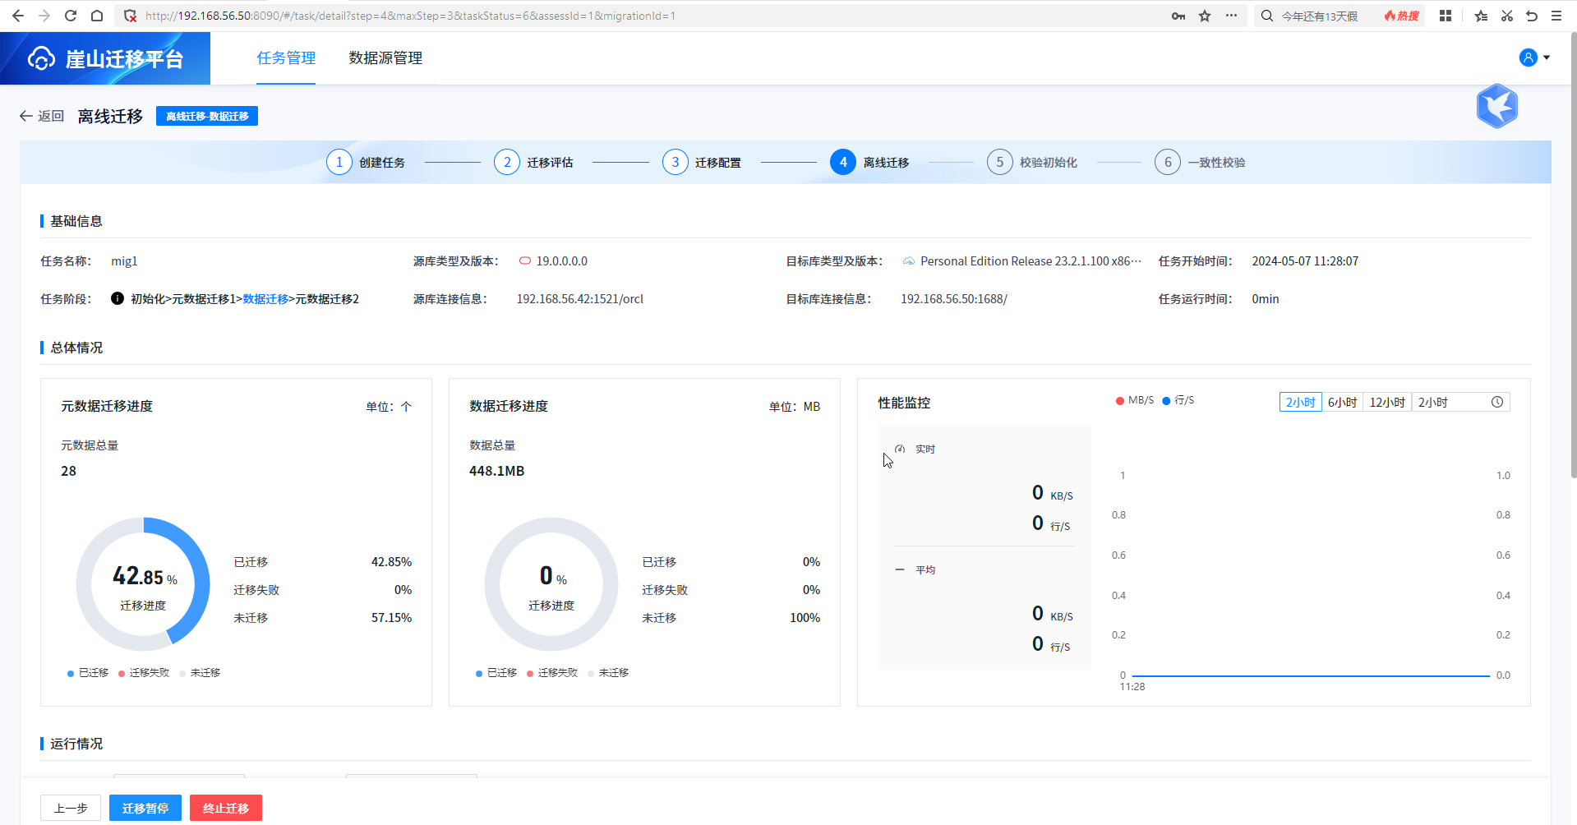Click the undo closed tab icon
The width and height of the screenshot is (1577, 825).
coord(1532,16)
